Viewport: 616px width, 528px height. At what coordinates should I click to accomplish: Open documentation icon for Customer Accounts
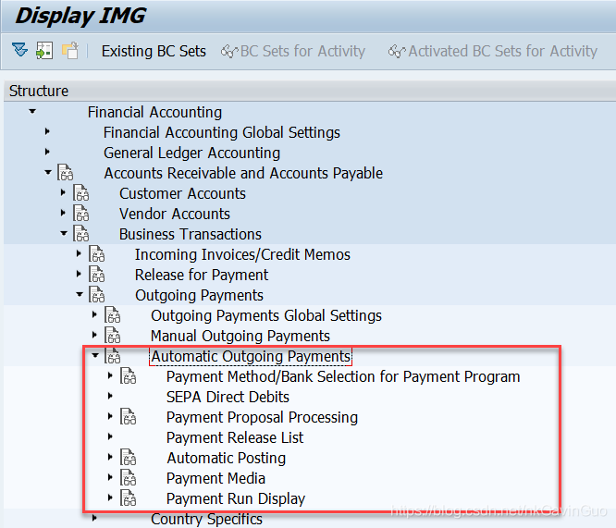[x=80, y=193]
